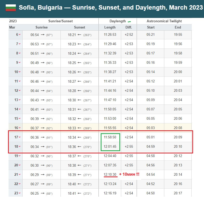Image resolution: width=204 pixels, height=198 pixels.
Task: Click sunset azimuth (270°) on March 18
Action: point(87,147)
